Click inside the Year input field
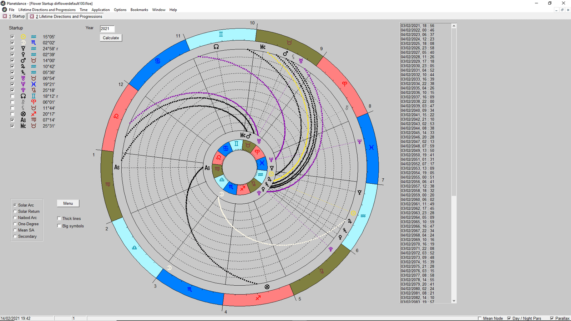The width and height of the screenshot is (571, 321). (107, 29)
